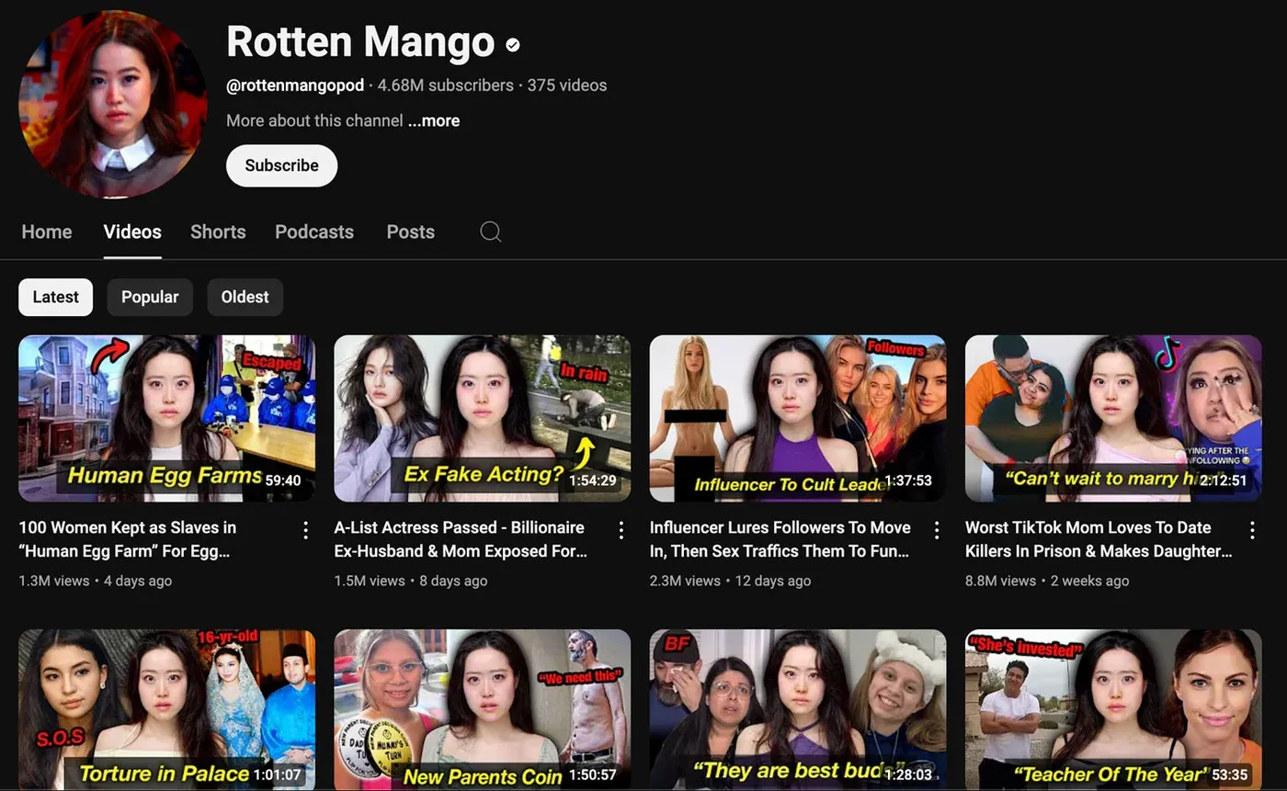Click the Rotten Mango channel name heading

[x=360, y=42]
